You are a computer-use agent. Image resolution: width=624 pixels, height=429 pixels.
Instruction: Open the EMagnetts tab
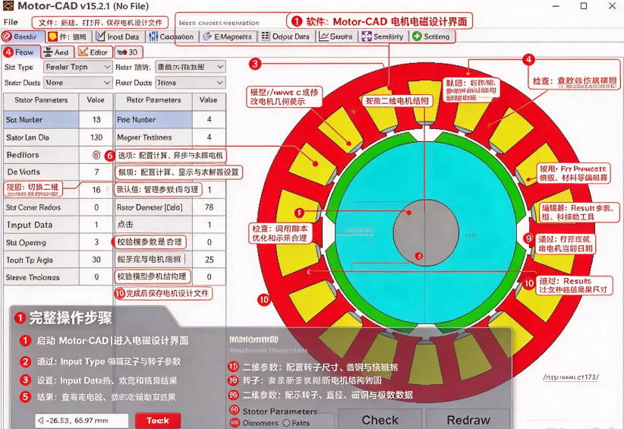(x=228, y=36)
